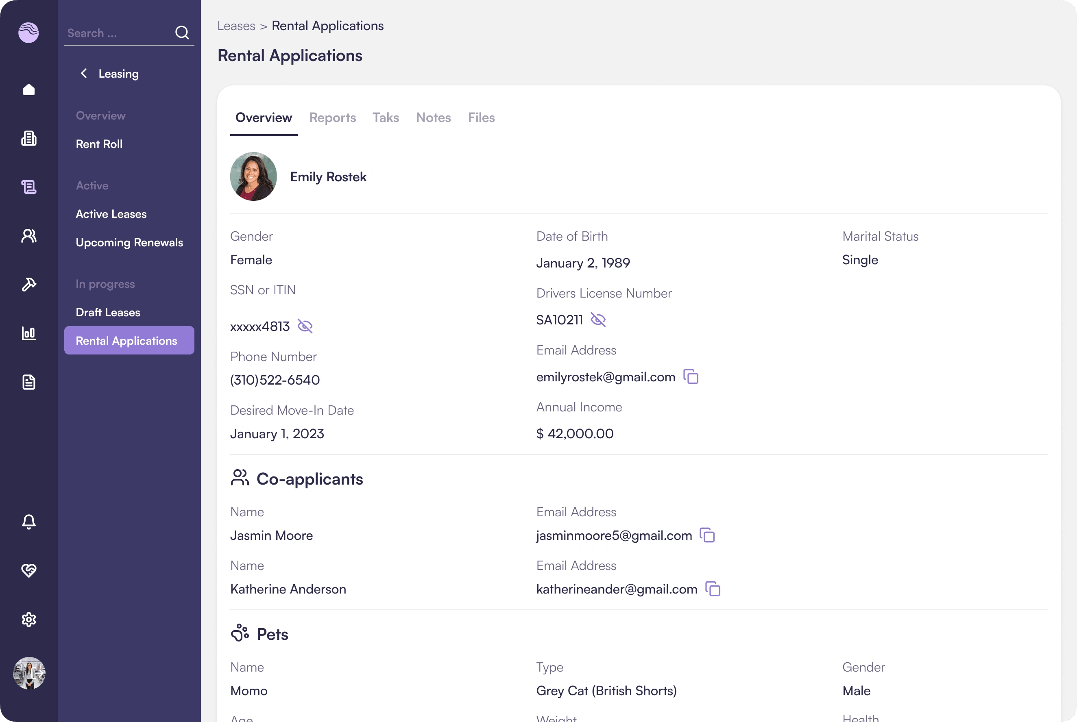Copy Jasmin Moore's email address
The image size is (1077, 722).
707,535
